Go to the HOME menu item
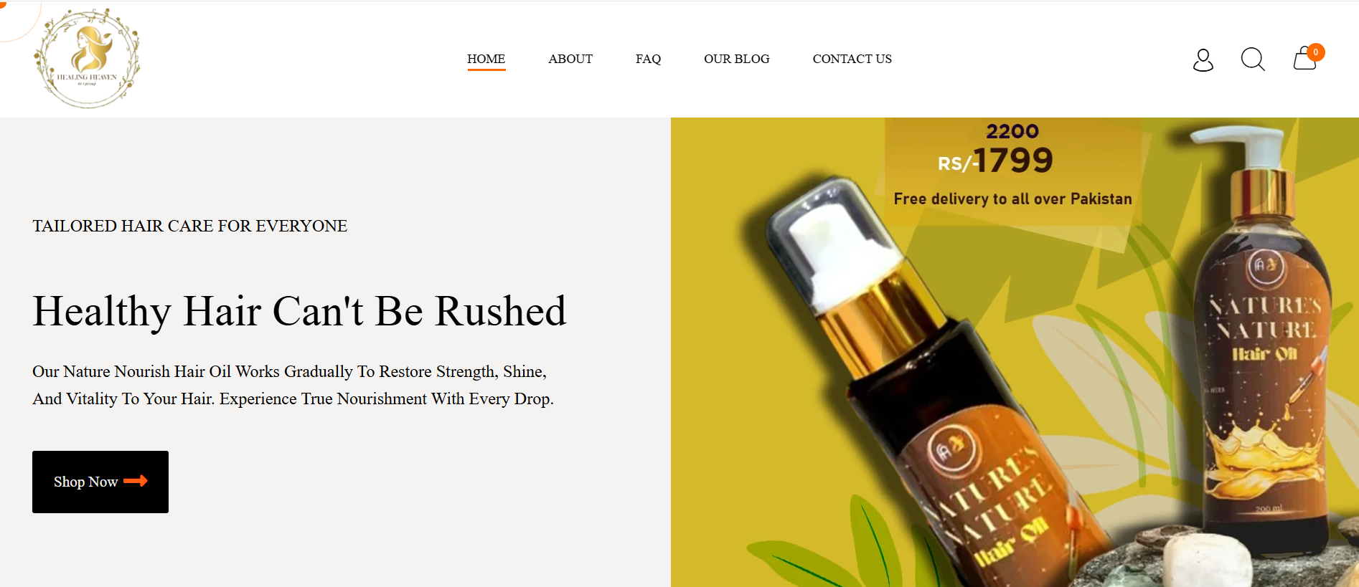Image resolution: width=1359 pixels, height=587 pixels. click(x=486, y=59)
